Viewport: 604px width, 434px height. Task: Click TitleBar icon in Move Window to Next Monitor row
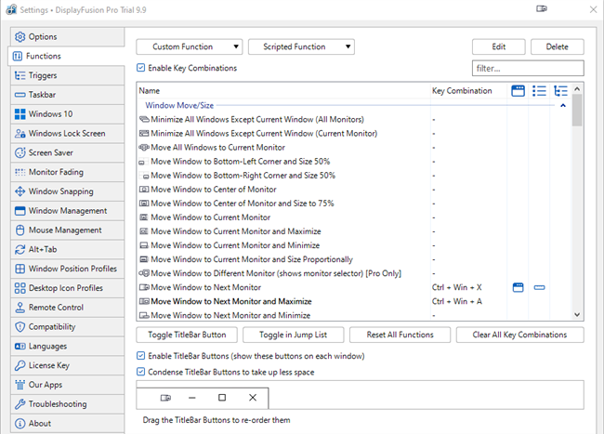(519, 287)
